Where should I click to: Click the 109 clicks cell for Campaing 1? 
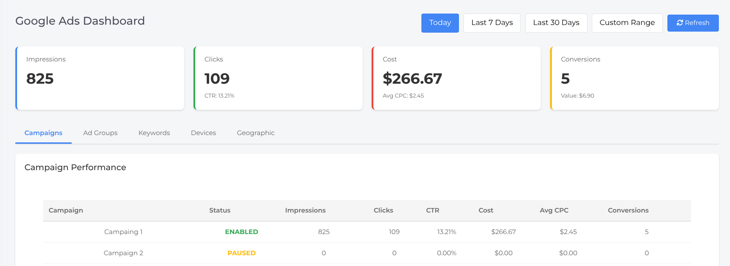tap(394, 232)
